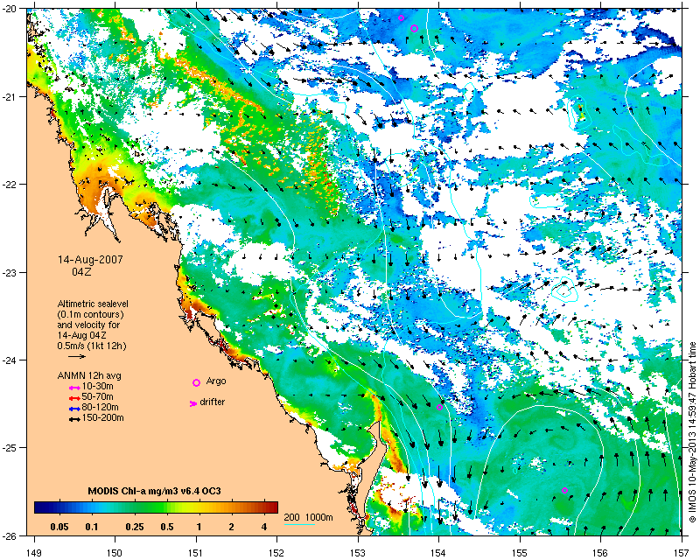Click Argo float marker near 24.5S 154E
The width and height of the screenshot is (700, 560).
(439, 407)
